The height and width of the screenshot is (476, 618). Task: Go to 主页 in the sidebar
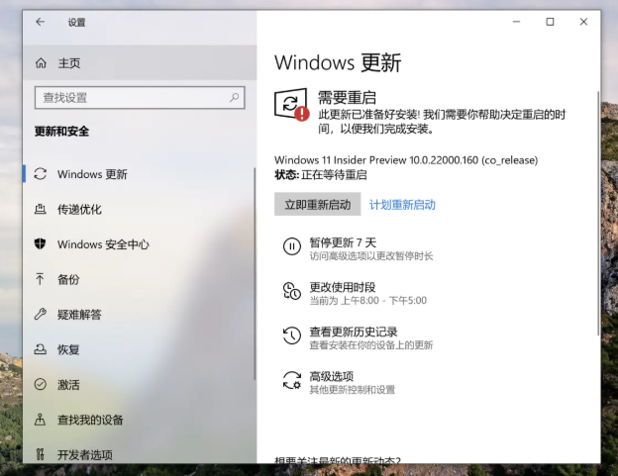coord(140,63)
